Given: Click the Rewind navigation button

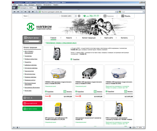Looking at the screenshot, I should point(14,12).
